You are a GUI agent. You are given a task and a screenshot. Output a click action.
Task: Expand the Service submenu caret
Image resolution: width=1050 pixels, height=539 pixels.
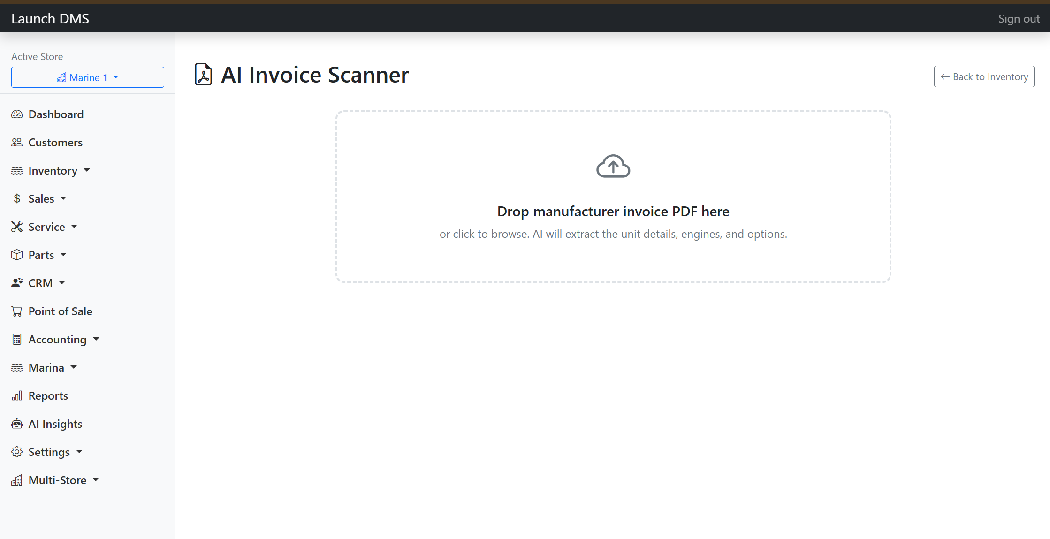(74, 227)
